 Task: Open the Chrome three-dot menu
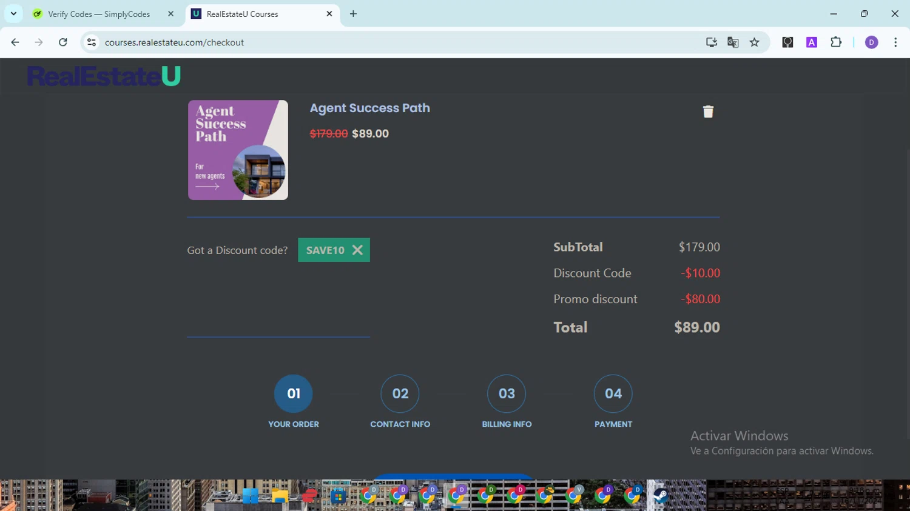tap(895, 42)
